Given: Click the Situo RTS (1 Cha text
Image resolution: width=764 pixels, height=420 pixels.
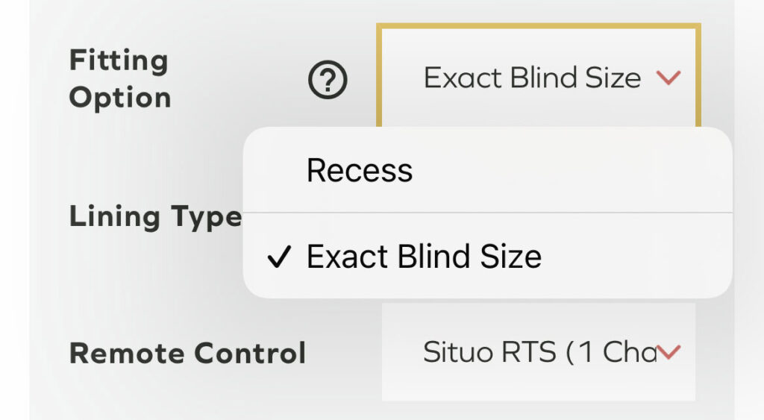Looking at the screenshot, I should [x=537, y=351].
